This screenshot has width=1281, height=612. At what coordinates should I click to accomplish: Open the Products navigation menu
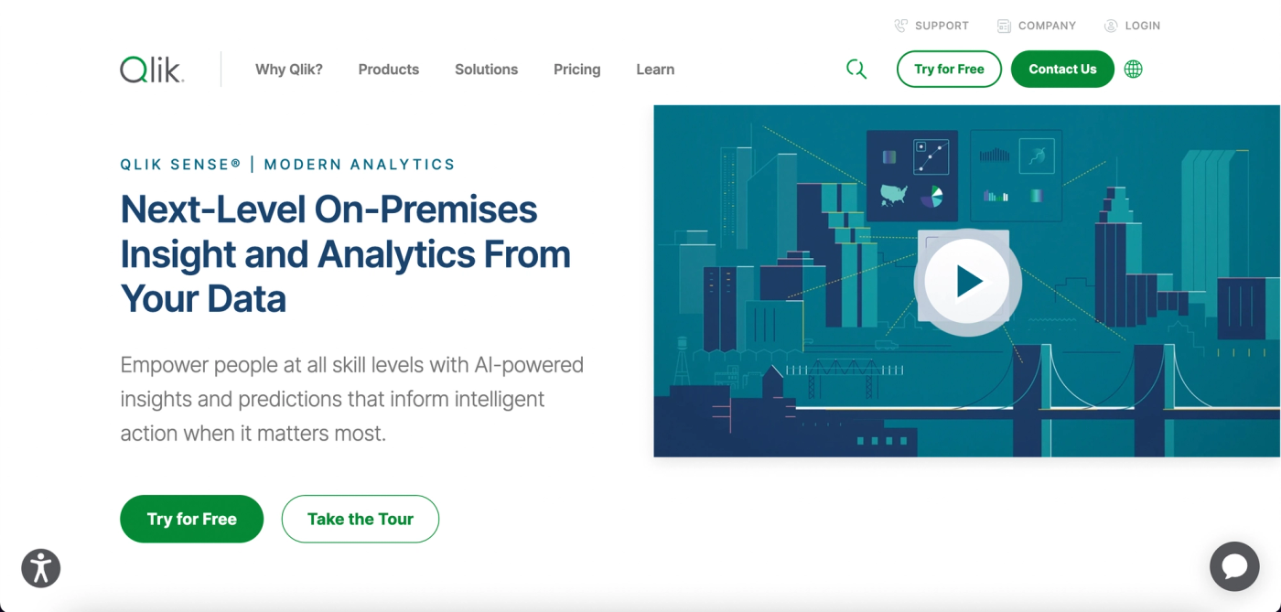click(x=388, y=69)
